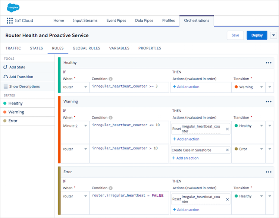Open the rule options arrow at end of Minute 2 row
279x218 pixels.
click(x=270, y=126)
